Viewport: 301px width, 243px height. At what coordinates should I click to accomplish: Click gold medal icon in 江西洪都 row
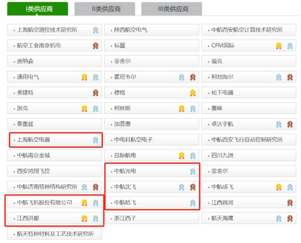(85, 218)
